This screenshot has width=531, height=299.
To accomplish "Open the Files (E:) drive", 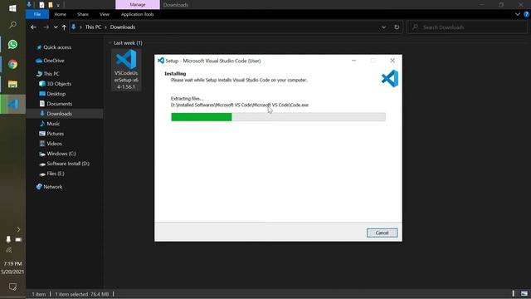I will [x=56, y=174].
